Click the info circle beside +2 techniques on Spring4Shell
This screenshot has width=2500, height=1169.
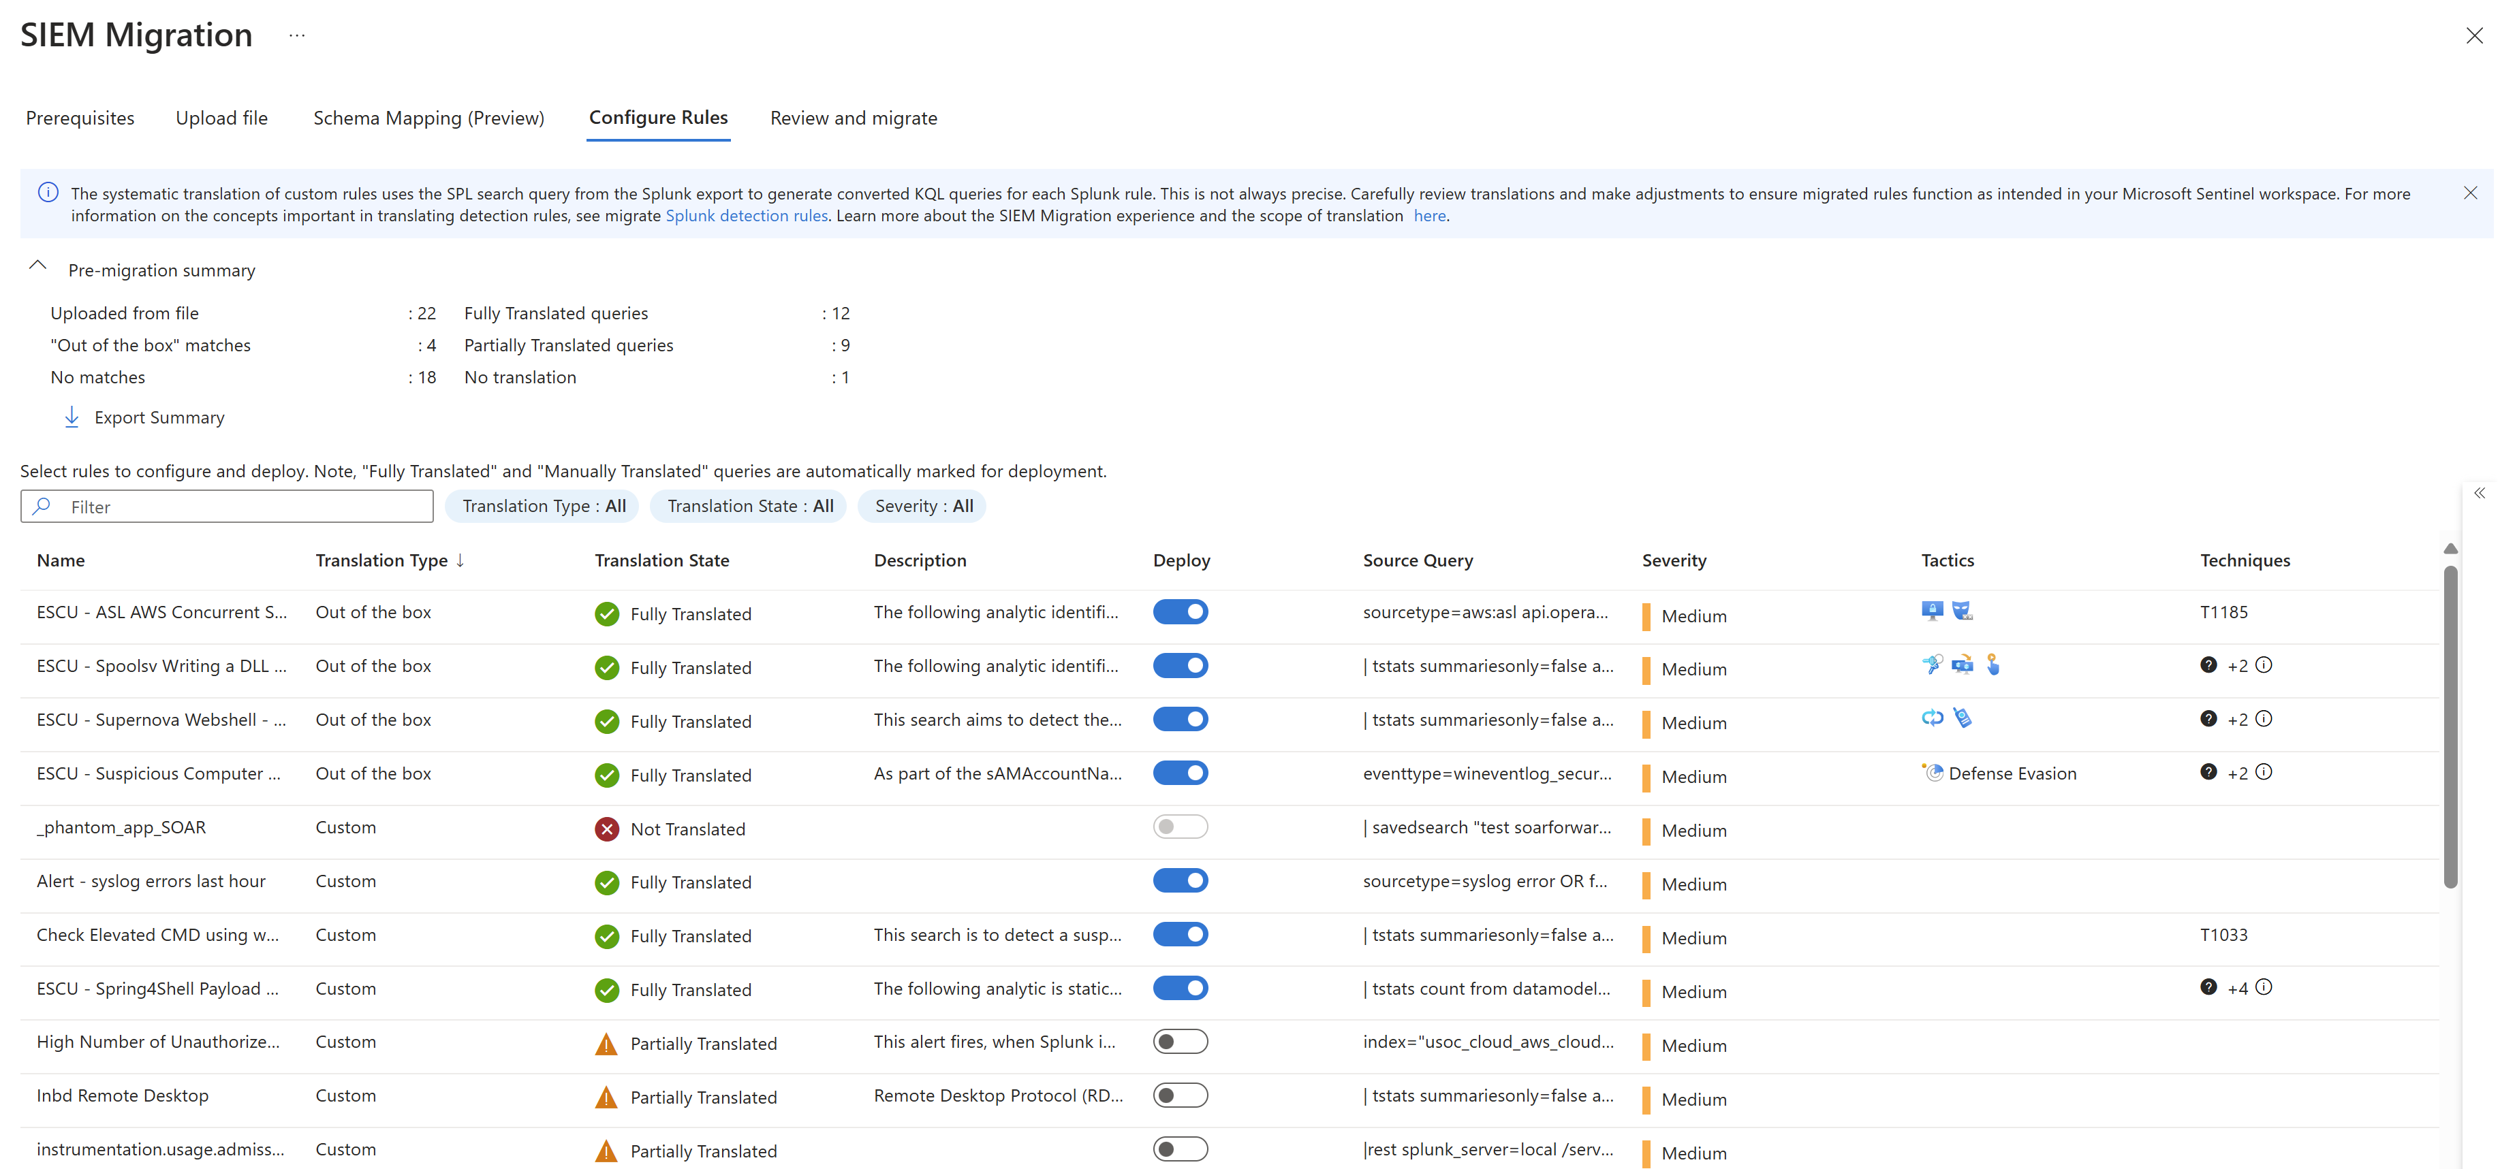point(2265,988)
